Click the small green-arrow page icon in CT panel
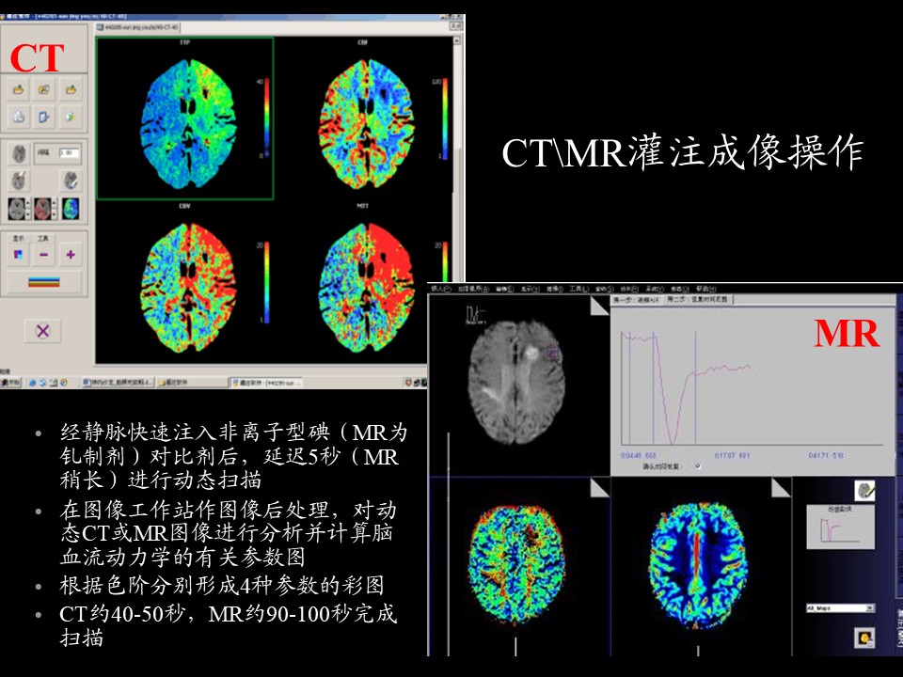The width and height of the screenshot is (903, 677). 71,117
